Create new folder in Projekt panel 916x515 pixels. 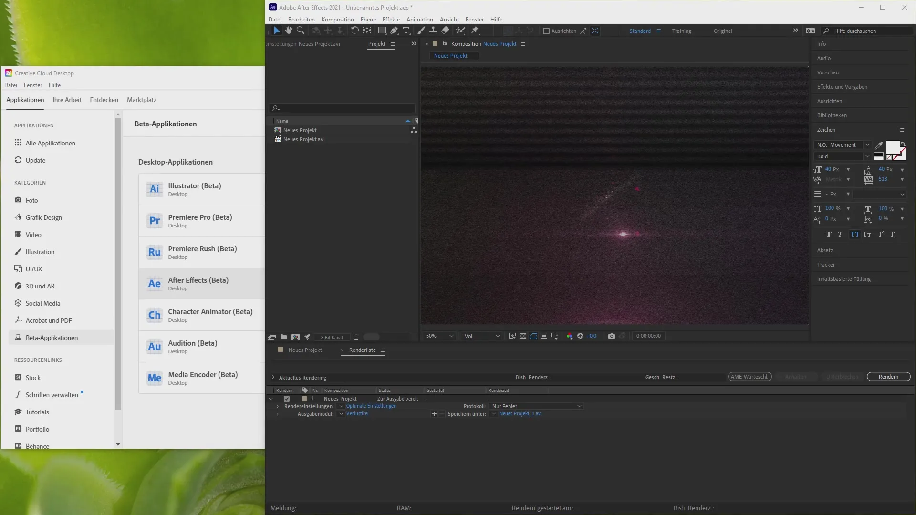tap(283, 337)
